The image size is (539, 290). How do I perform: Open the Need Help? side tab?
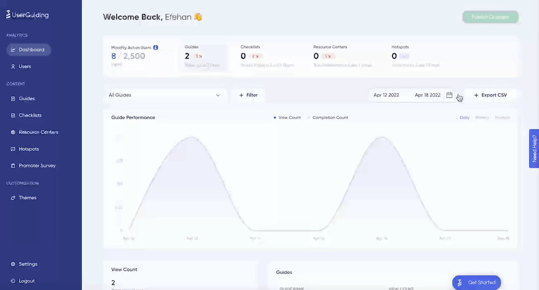click(534, 148)
